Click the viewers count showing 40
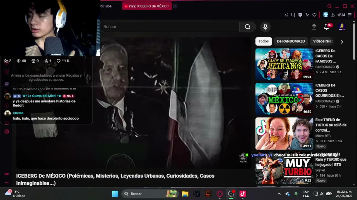 21,61
